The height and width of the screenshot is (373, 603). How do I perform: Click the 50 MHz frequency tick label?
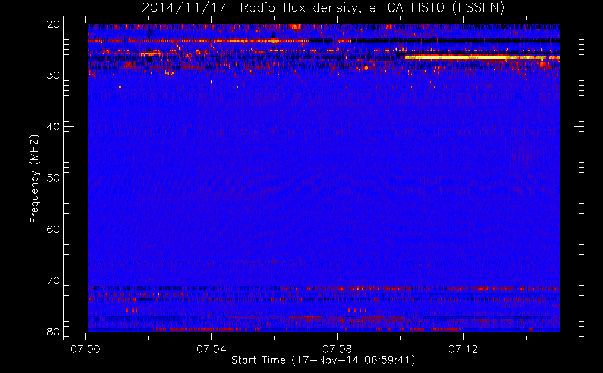(53, 178)
